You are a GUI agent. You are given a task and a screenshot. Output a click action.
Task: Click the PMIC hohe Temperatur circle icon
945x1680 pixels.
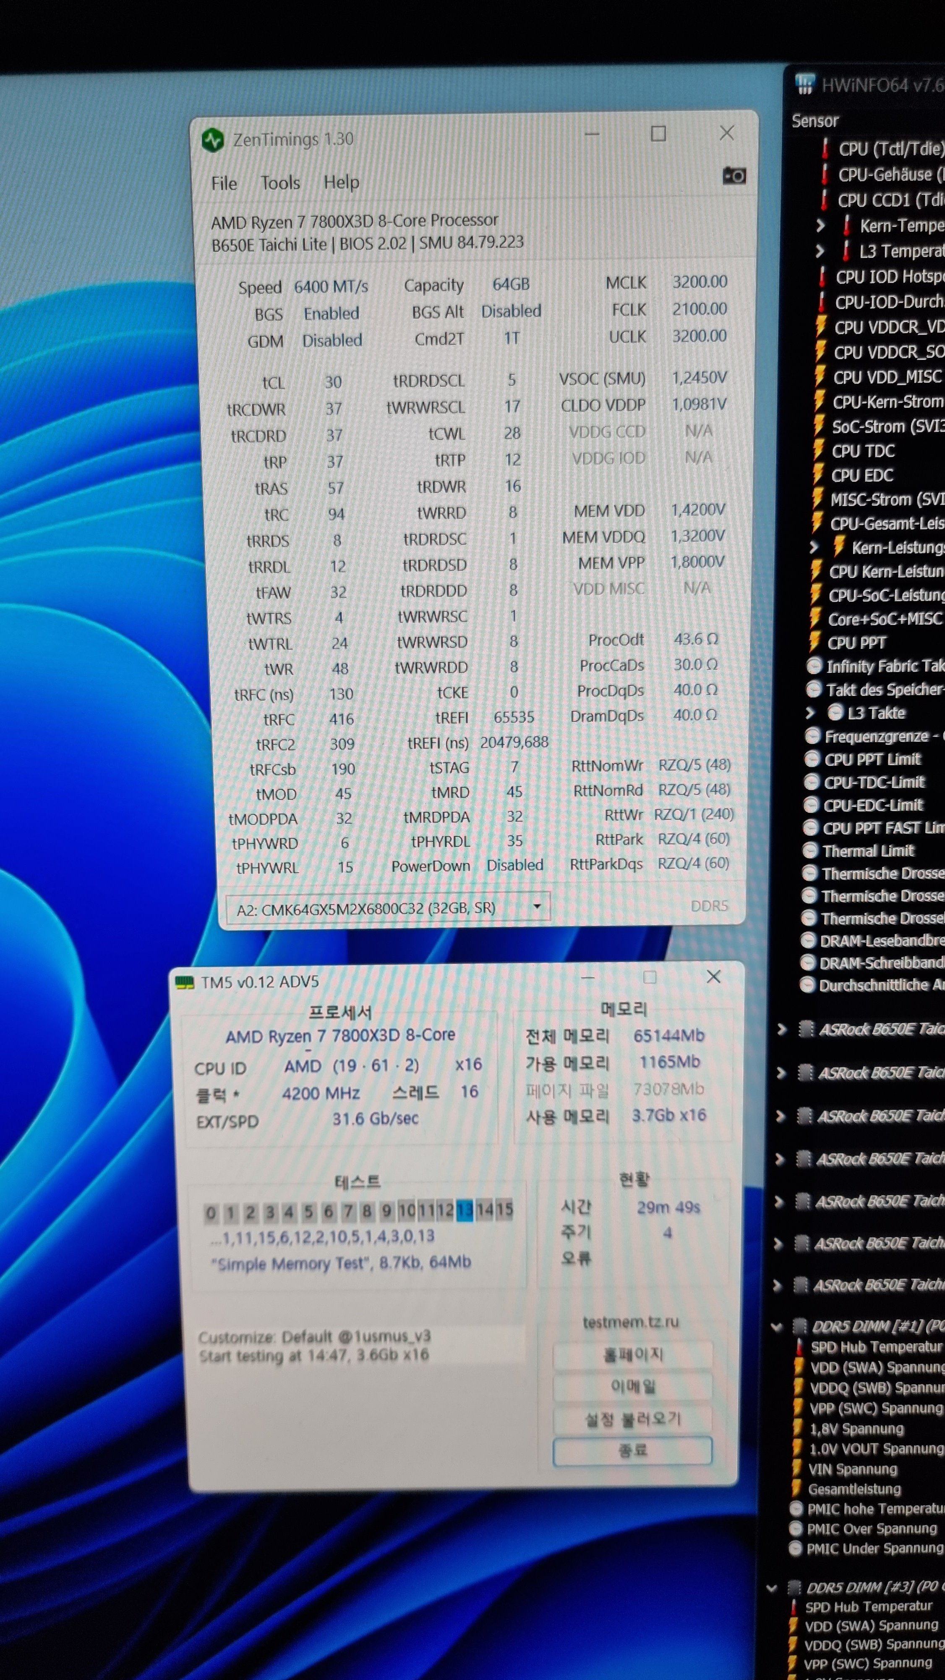pyautogui.click(x=796, y=1509)
